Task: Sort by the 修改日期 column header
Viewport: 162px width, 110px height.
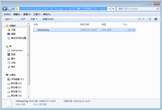Action: click(x=84, y=24)
